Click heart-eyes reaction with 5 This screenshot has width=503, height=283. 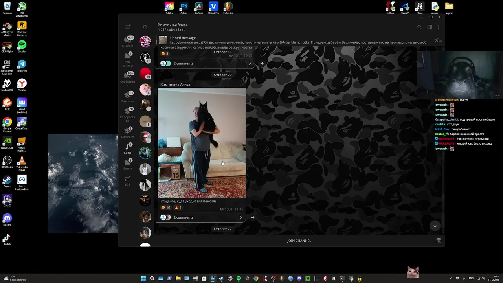(x=165, y=54)
